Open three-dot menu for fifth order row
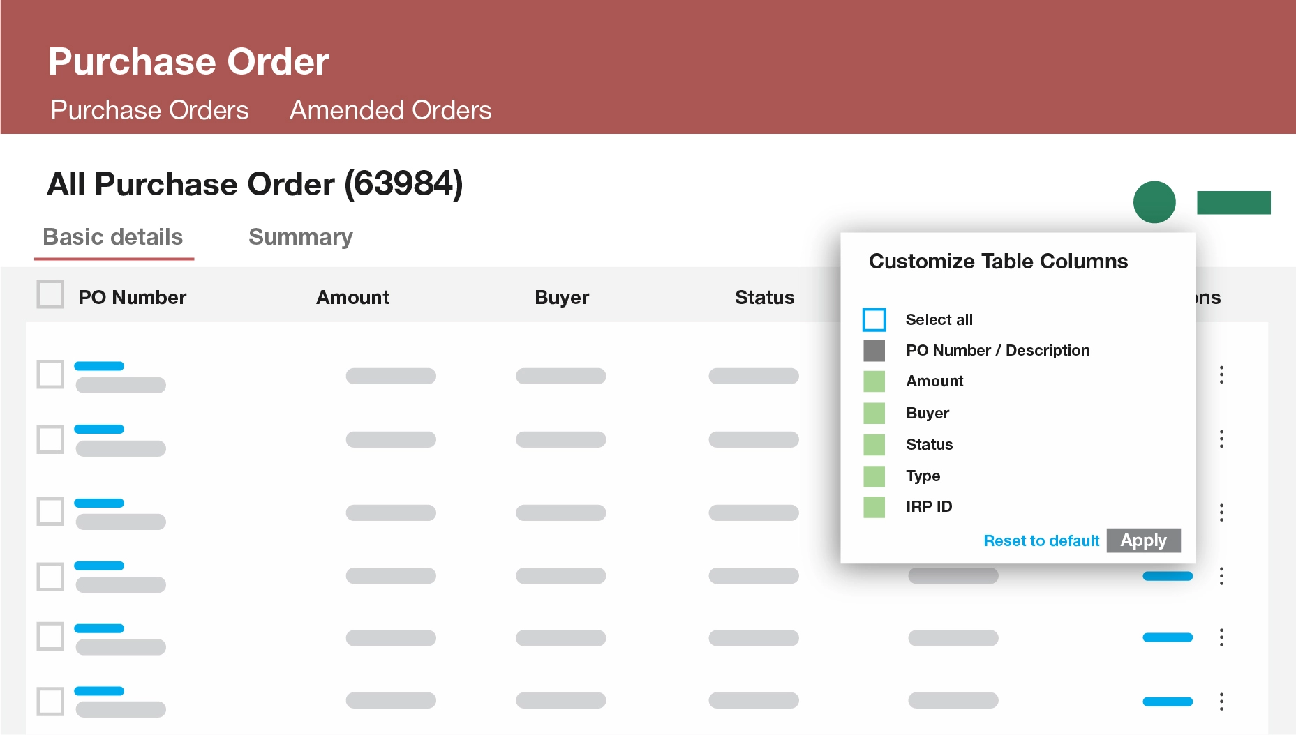Screen dimensions: 1296x735 (x=1221, y=637)
